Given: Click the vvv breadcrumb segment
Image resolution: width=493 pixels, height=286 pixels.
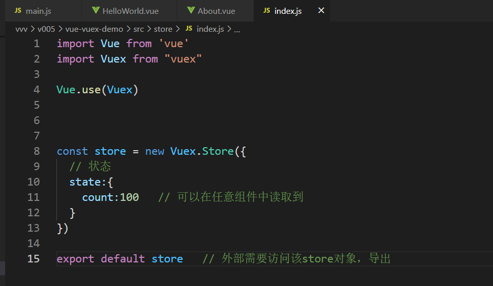Looking at the screenshot, I should pos(22,29).
